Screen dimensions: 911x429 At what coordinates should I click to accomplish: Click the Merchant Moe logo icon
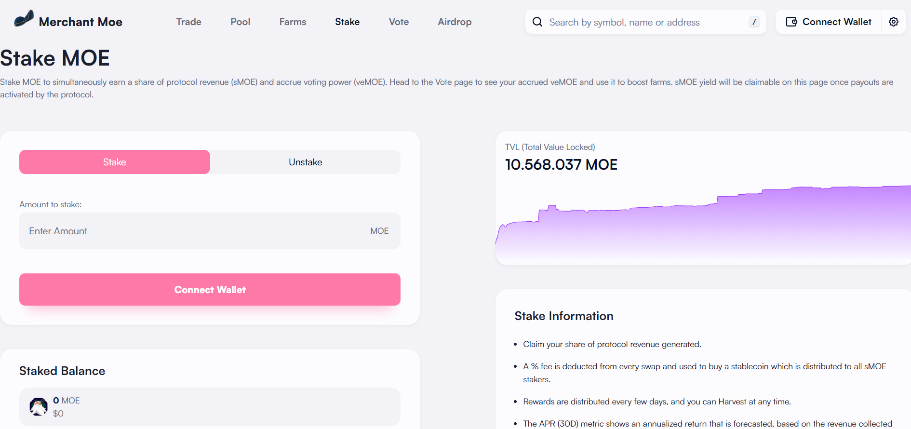24,19
